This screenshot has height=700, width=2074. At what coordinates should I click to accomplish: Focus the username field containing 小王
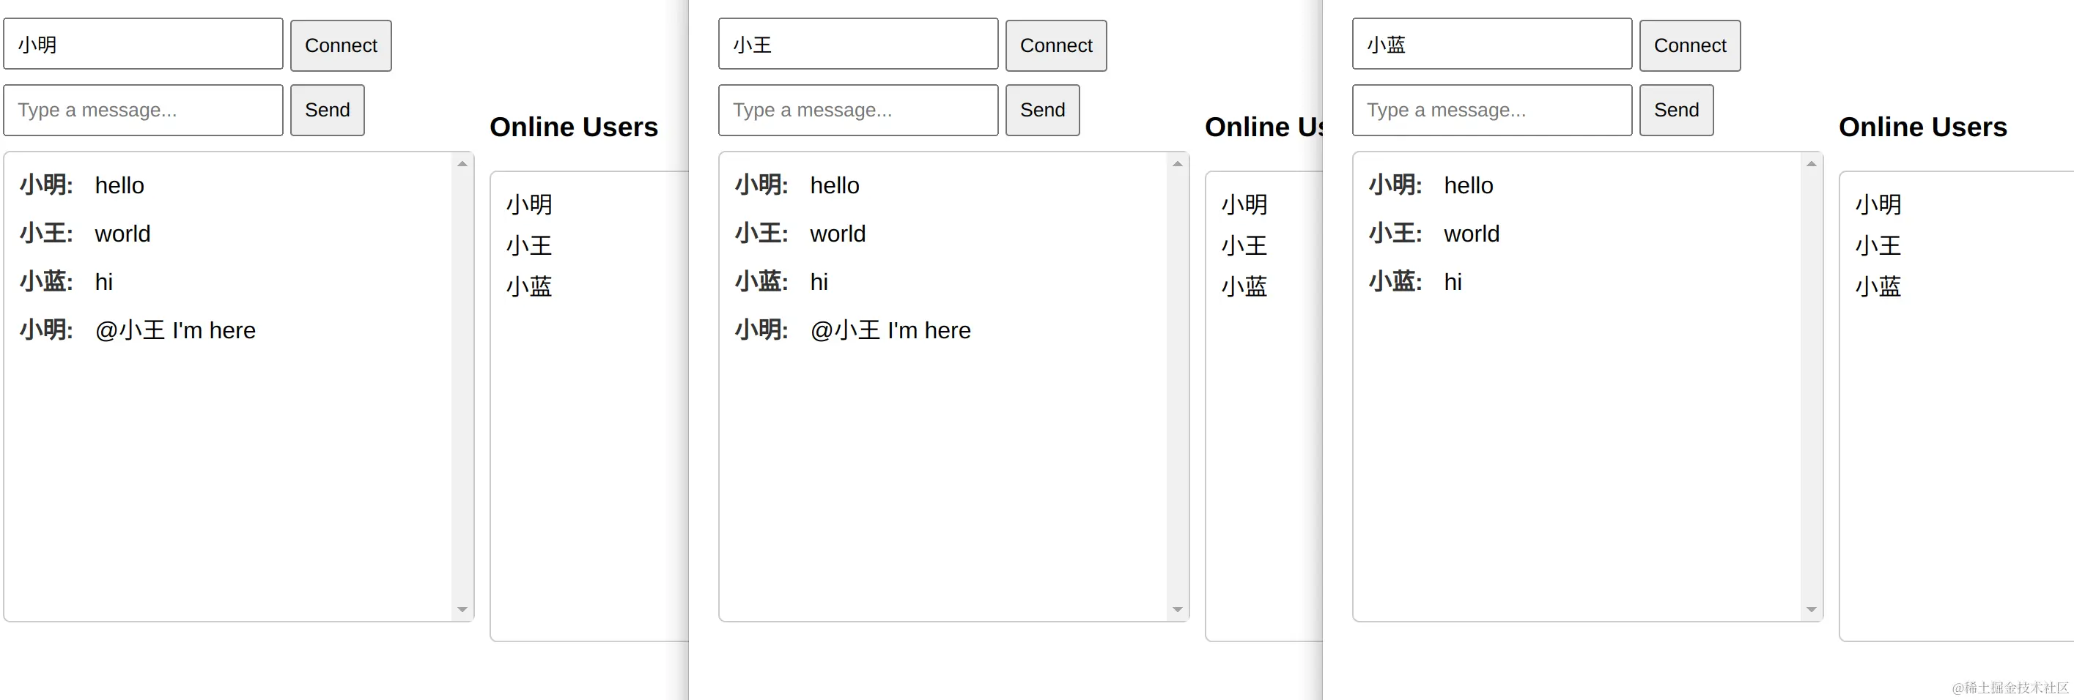858,44
